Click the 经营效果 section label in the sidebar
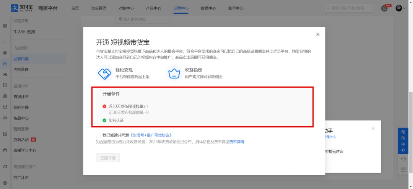 [x=21, y=21]
